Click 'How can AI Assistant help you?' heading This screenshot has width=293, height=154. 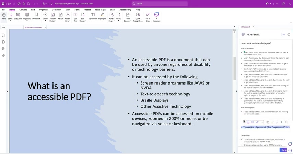pos(256,43)
